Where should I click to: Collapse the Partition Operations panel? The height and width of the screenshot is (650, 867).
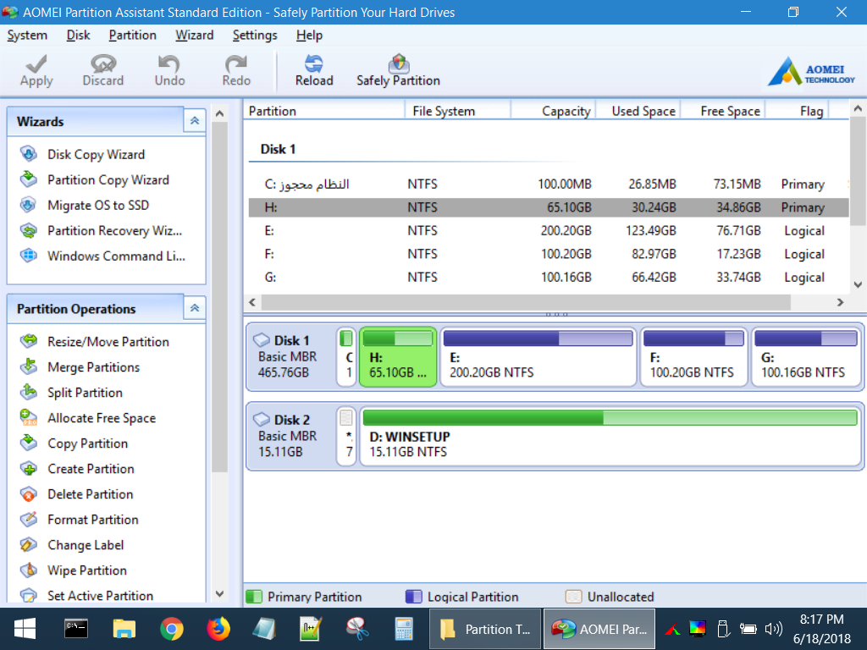coord(195,308)
